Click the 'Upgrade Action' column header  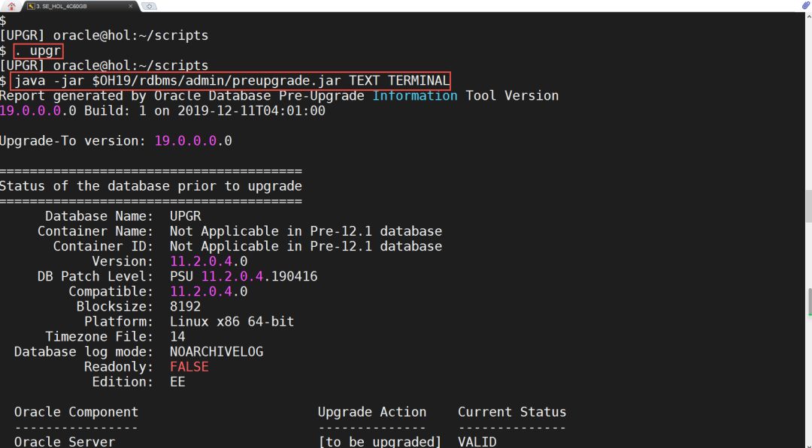click(x=372, y=412)
